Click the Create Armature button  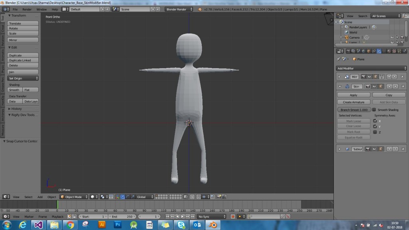(353, 102)
